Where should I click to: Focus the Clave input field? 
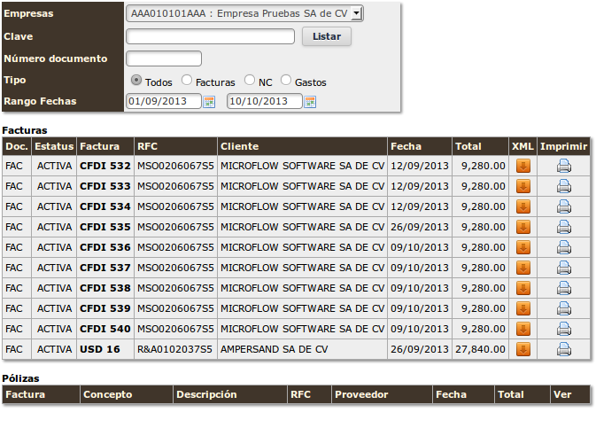click(x=210, y=36)
